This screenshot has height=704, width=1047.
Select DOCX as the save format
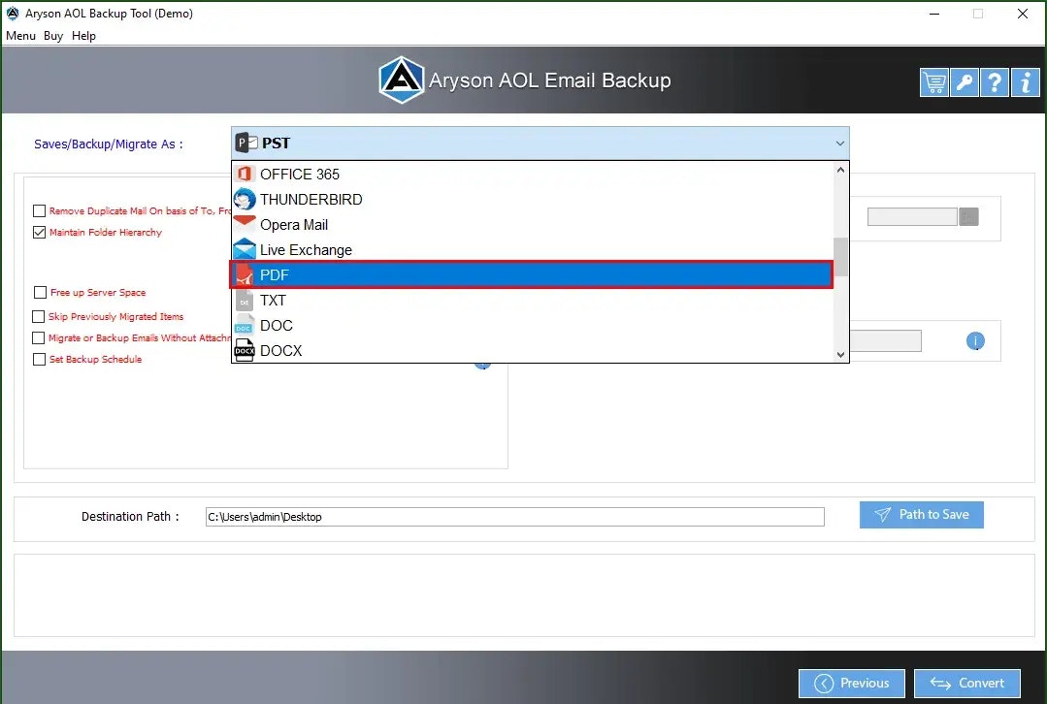pyautogui.click(x=532, y=350)
